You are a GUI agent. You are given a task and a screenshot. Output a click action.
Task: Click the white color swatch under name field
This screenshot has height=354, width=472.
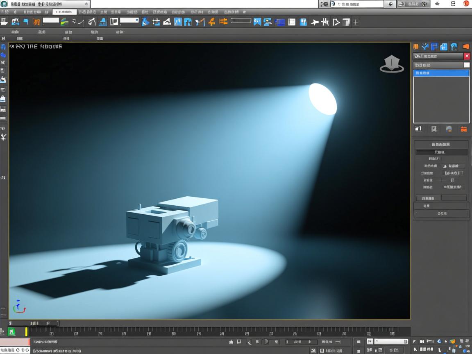coord(466,65)
